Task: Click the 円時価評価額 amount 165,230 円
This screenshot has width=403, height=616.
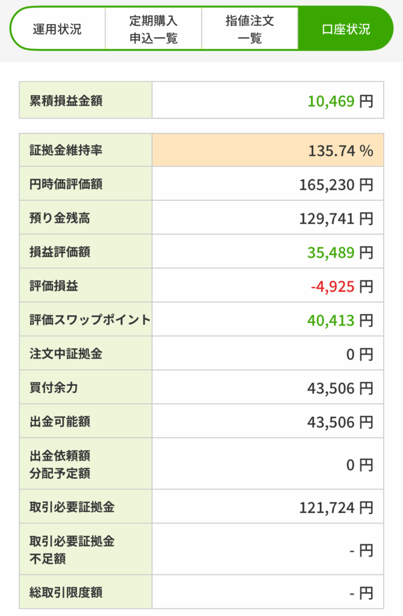Action: coord(336,184)
